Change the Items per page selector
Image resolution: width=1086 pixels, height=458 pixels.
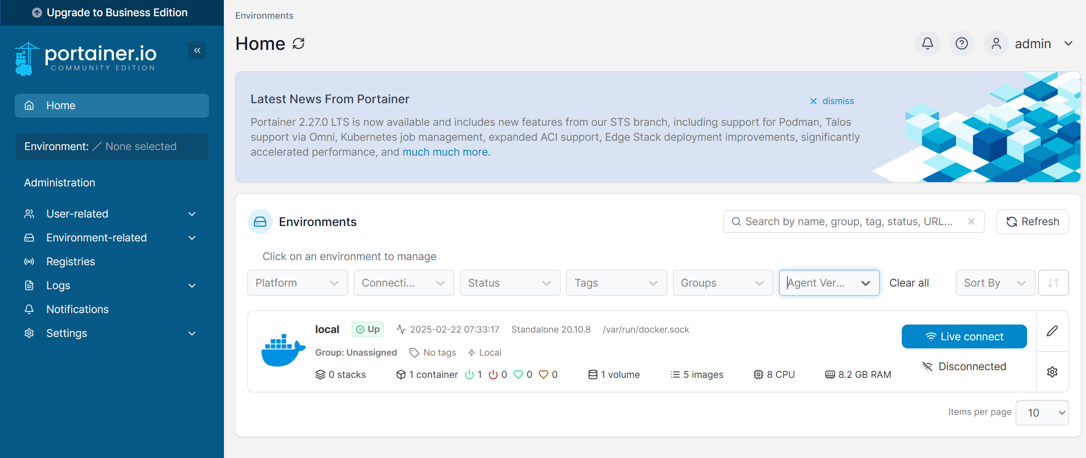pyautogui.click(x=1042, y=412)
